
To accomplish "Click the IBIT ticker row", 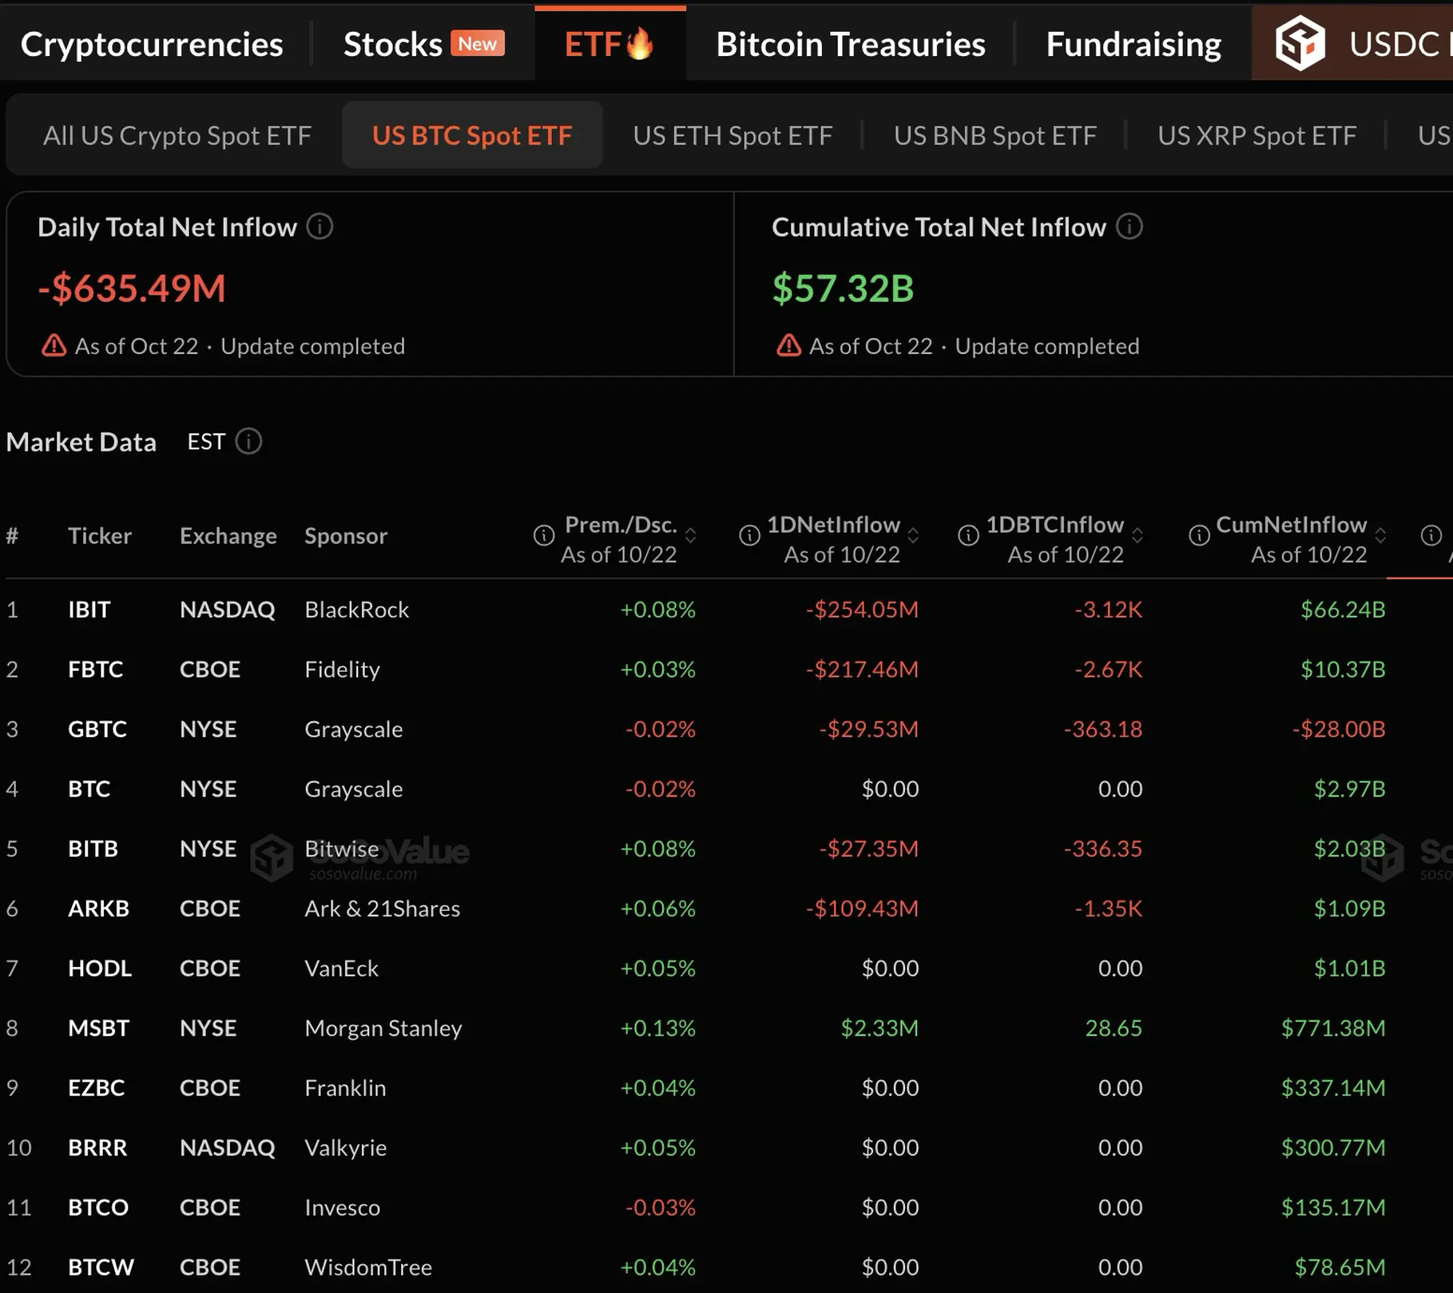I will (726, 609).
